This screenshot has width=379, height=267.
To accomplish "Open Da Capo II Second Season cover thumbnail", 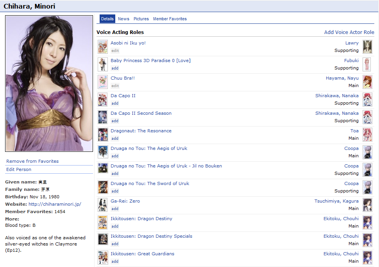I will (x=103, y=117).
